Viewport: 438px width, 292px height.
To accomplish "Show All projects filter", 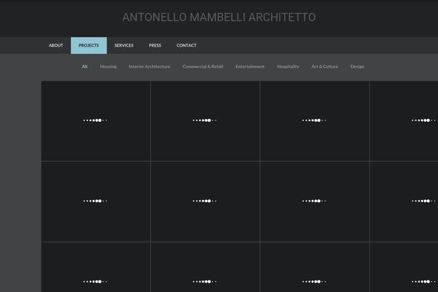I will (x=85, y=66).
